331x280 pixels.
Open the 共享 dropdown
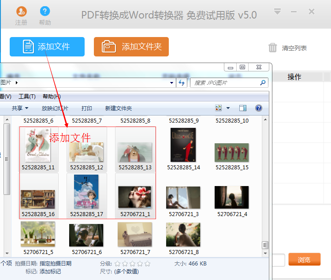point(20,108)
